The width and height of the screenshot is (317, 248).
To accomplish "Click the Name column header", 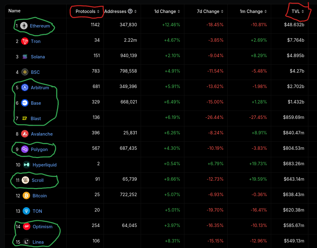I will [14, 11].
